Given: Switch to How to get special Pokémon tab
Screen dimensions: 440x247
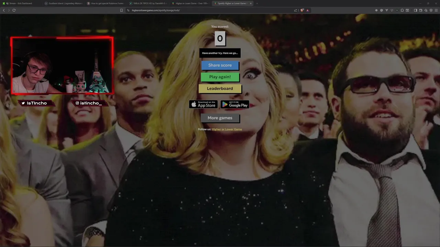Looking at the screenshot, I should [x=106, y=3].
